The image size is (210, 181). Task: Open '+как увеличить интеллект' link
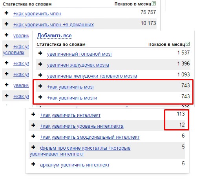point(70,115)
